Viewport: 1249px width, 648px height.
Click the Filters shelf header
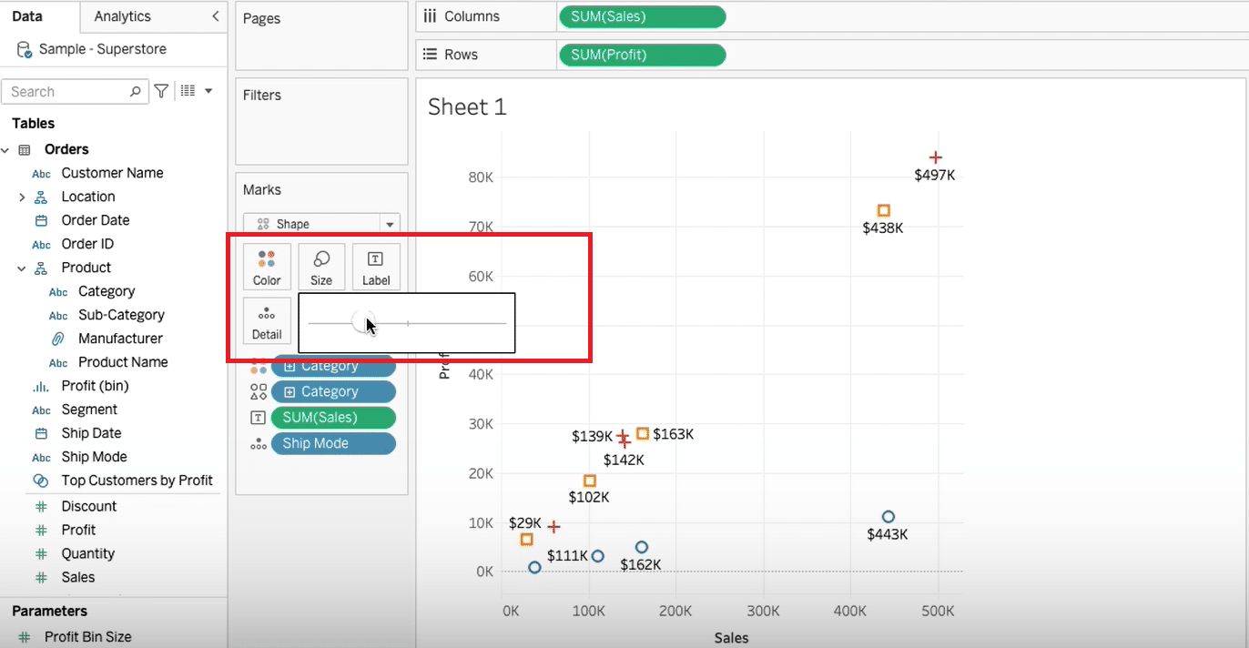[262, 95]
